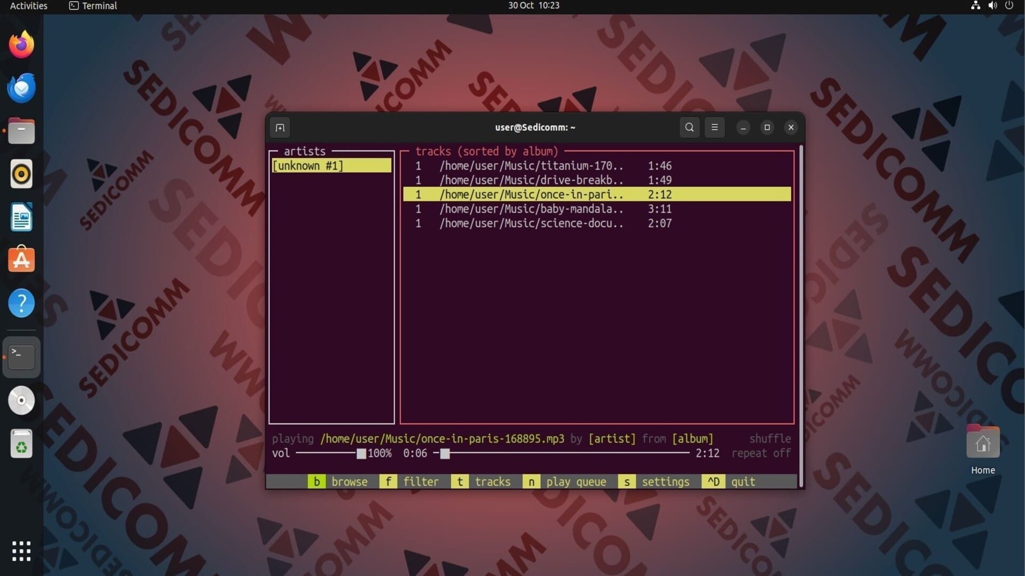
Task: Open the terminal hamburger menu
Action: coord(714,127)
